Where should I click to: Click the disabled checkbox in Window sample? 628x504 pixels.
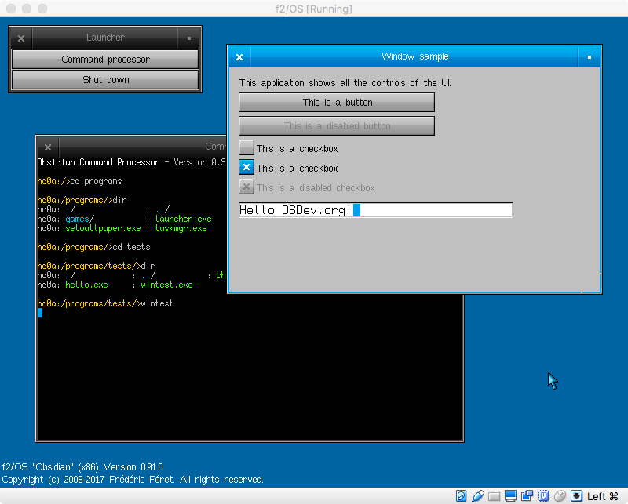pyautogui.click(x=246, y=187)
